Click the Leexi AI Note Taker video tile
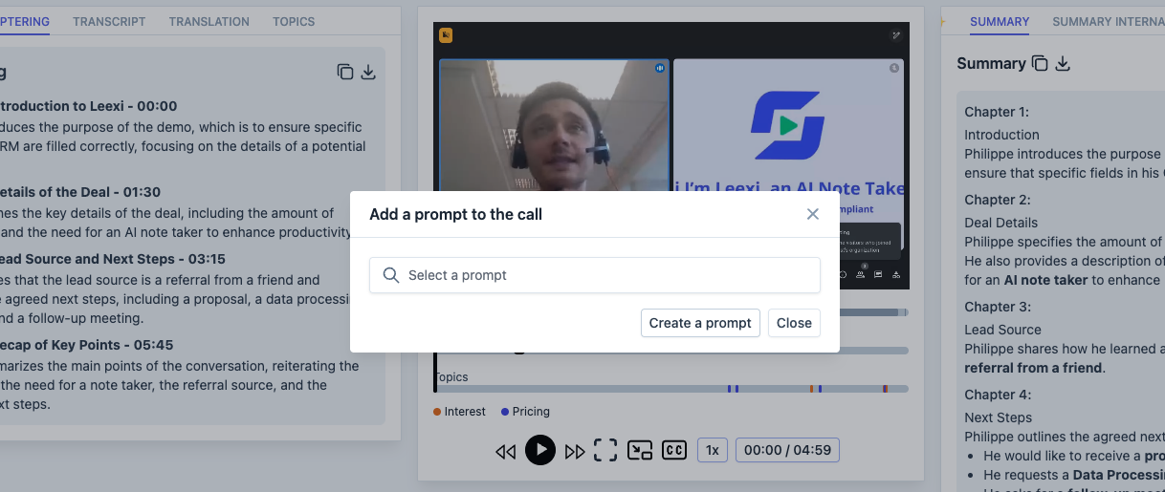 (788, 126)
